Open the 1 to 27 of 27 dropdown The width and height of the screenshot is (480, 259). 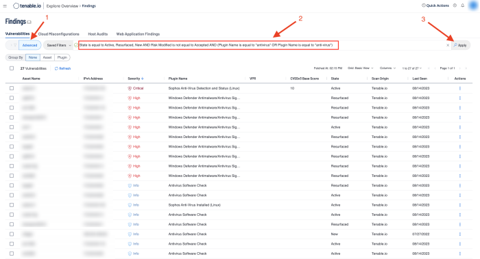(x=411, y=68)
